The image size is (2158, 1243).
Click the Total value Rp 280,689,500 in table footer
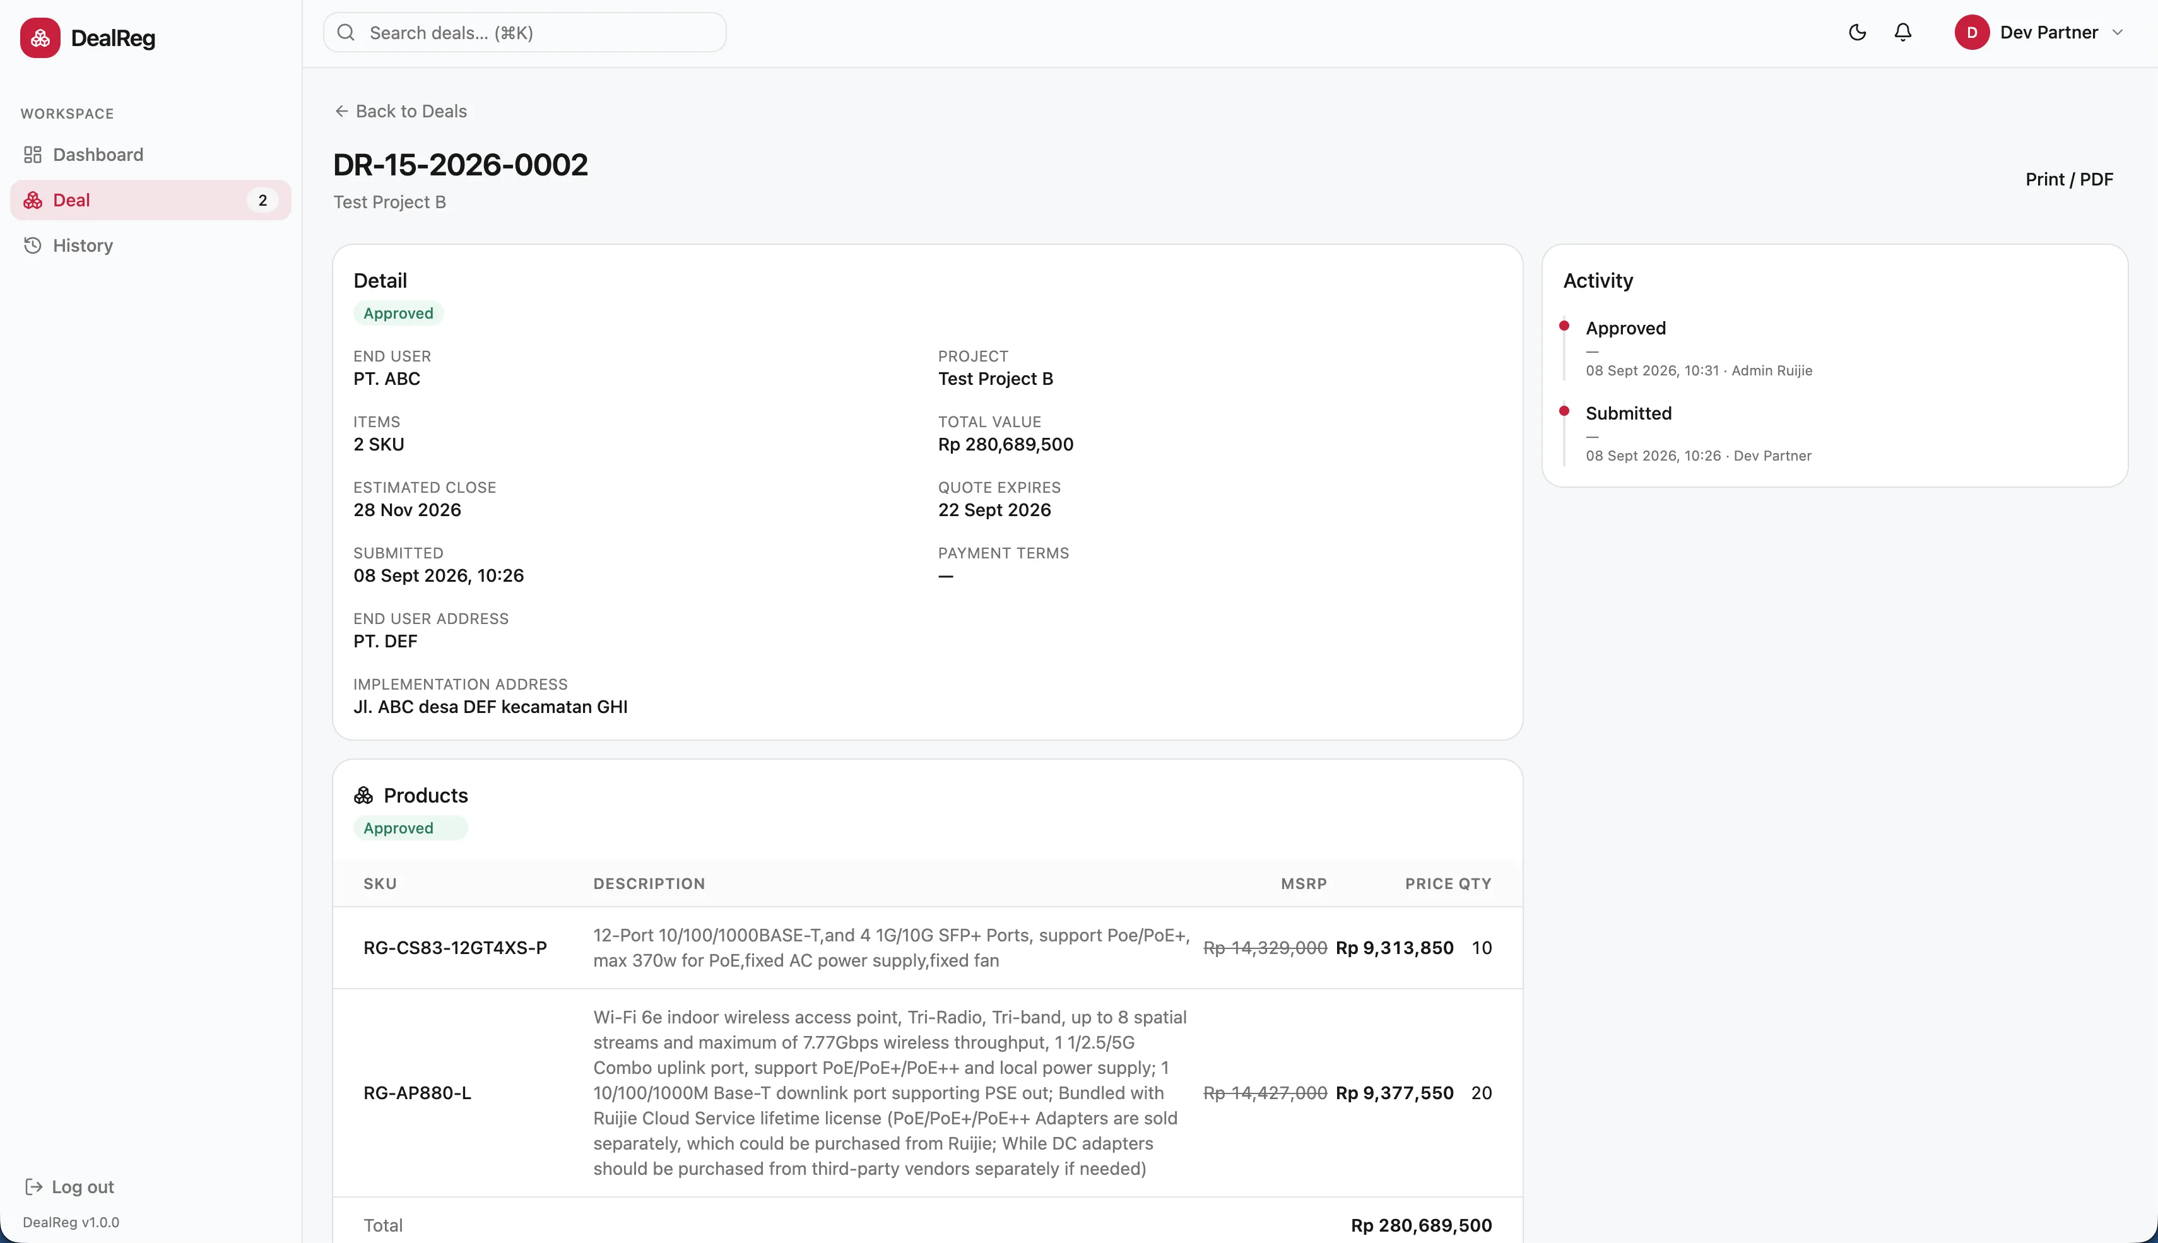point(1421,1225)
